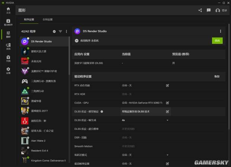Open D5 Render Studio panel three-dot menu
The height and width of the screenshot is (167, 231).
tap(221, 31)
